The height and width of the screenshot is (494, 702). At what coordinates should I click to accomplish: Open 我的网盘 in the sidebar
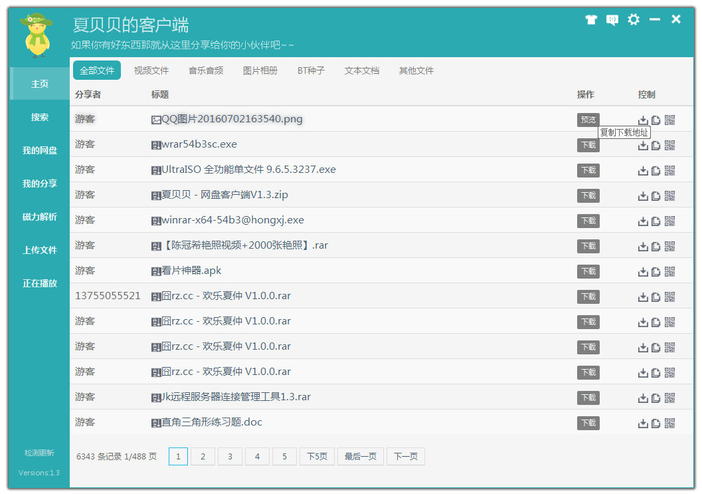point(40,150)
